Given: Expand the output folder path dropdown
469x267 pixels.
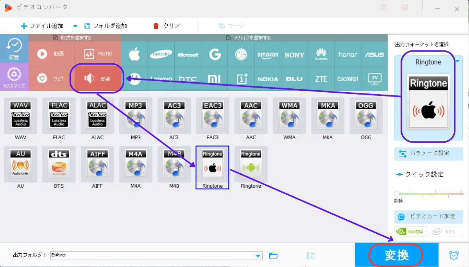Looking at the screenshot, I should click(258, 256).
